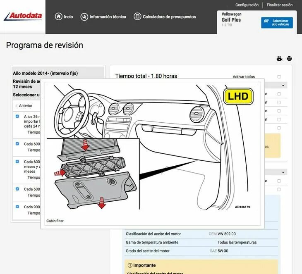Viewport: 302px width, 274px height.
Task: Tick the first checkbox in the second task section
Action: [x=279, y=181]
